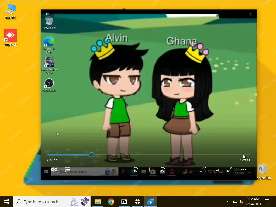
Task: Select the This PC desktop icon
Action: pos(11,11)
